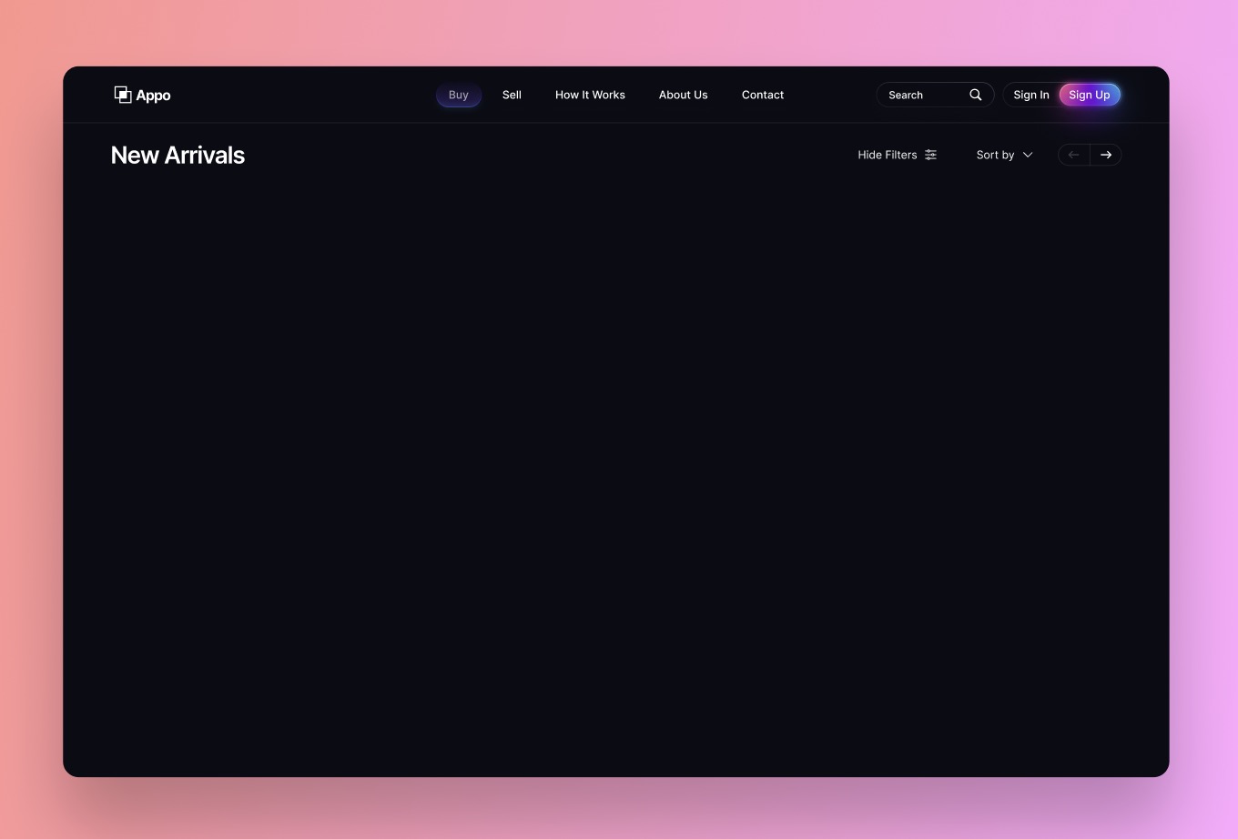Click the filter sliders icon beside Hide Filters
The image size is (1238, 839).
coord(930,155)
